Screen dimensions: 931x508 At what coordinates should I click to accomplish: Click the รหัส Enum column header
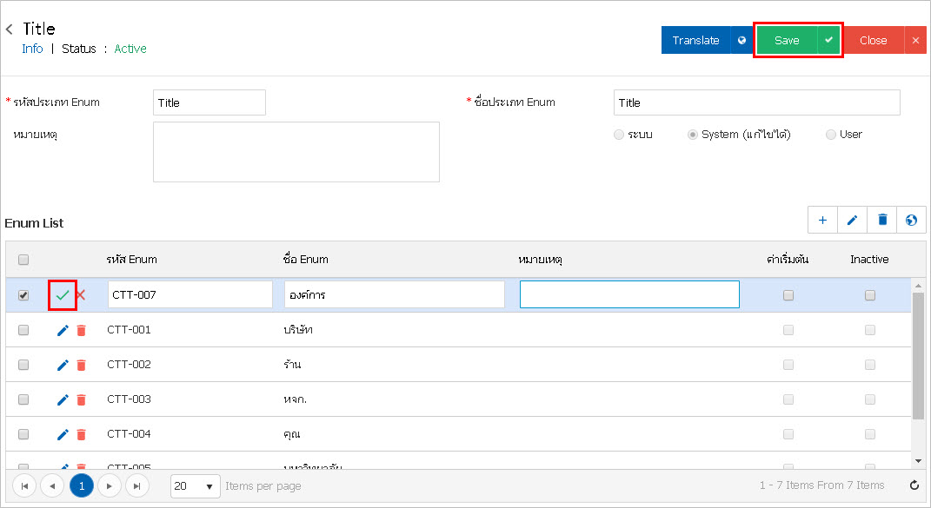[132, 260]
